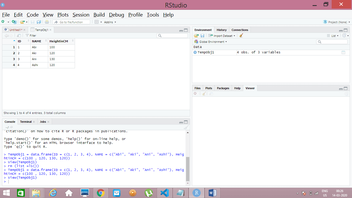
Task: Open the List view dropdown in Environment
Action: [333, 36]
